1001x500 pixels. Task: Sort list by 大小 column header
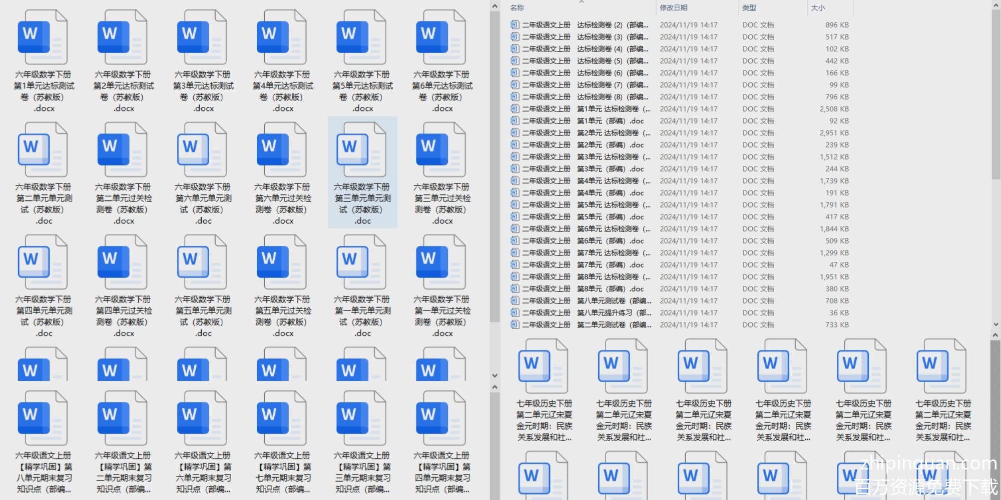click(x=818, y=7)
